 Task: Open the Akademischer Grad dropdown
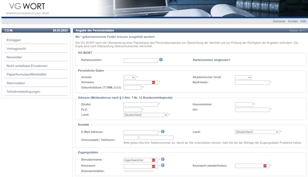243,77
